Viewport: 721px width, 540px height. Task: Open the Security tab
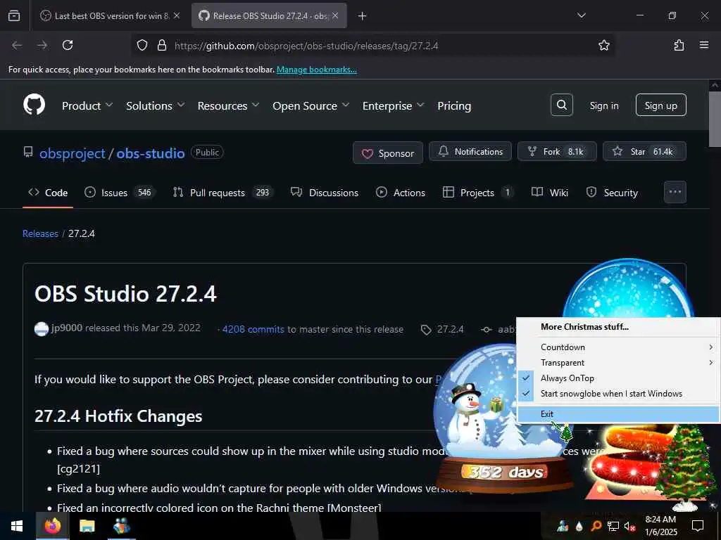(x=612, y=193)
